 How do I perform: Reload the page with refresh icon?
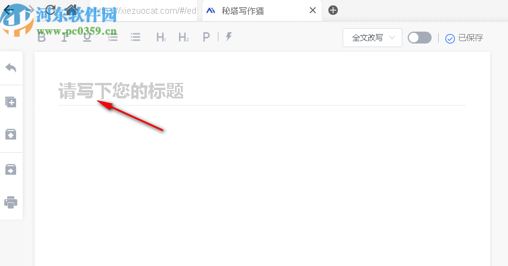point(51,10)
